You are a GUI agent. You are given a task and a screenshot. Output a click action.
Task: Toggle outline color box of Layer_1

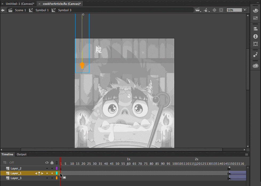point(57,173)
